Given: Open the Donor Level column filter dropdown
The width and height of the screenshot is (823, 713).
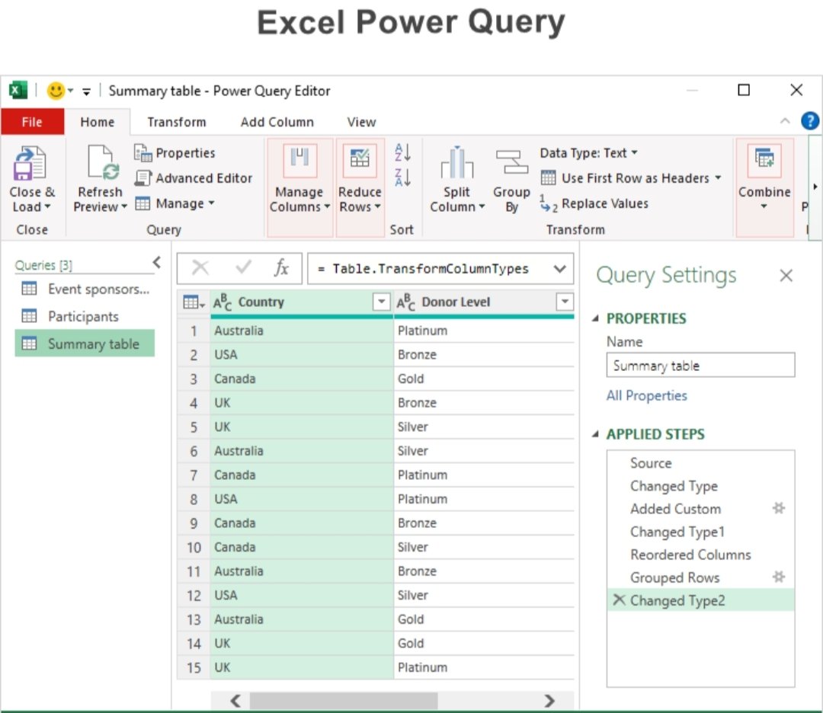Looking at the screenshot, I should pyautogui.click(x=565, y=302).
